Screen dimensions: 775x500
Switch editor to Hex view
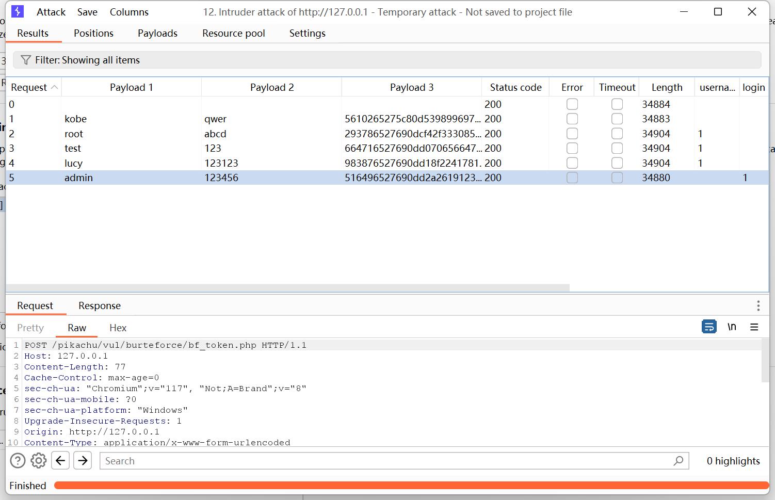tap(118, 328)
